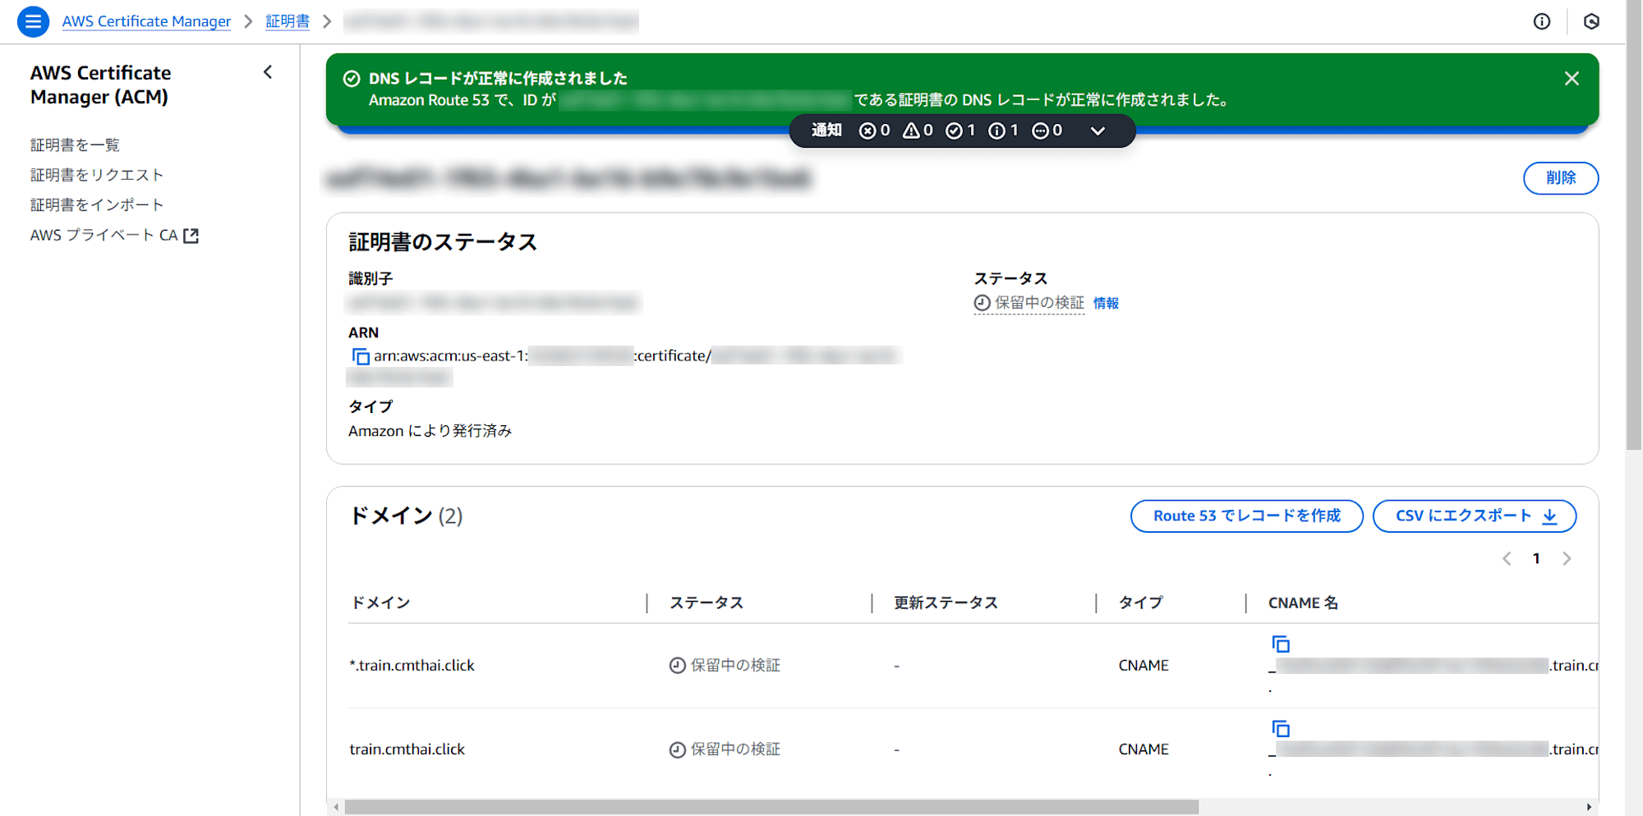This screenshot has height=816, width=1643.
Task: Click the horizontal scrollbar right arrow
Action: coord(1588,807)
